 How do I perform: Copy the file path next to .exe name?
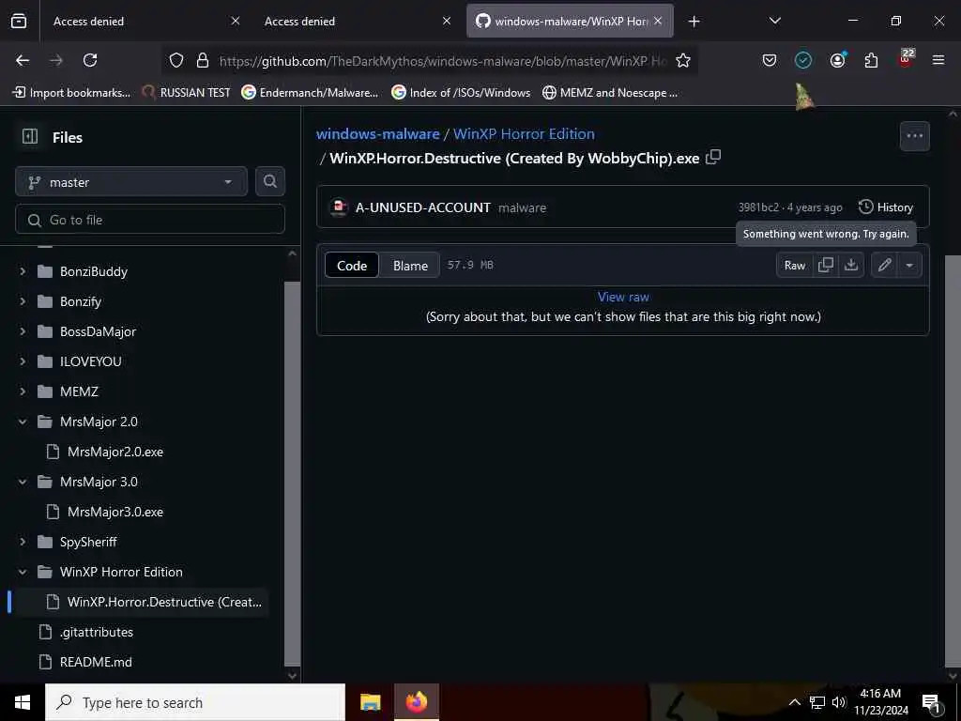pyautogui.click(x=713, y=157)
